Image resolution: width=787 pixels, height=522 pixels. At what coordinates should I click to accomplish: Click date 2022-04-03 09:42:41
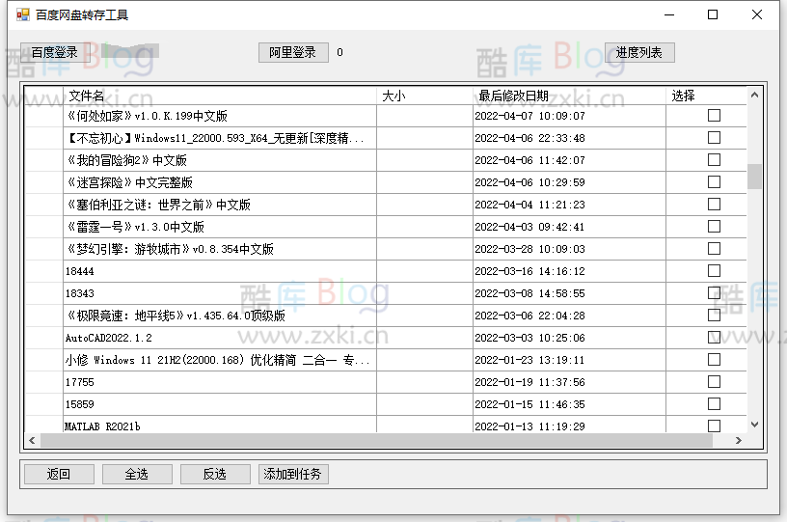(529, 227)
